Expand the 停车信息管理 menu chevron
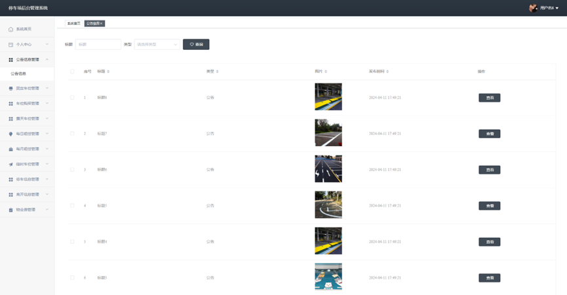This screenshot has width=567, height=295. (47, 180)
